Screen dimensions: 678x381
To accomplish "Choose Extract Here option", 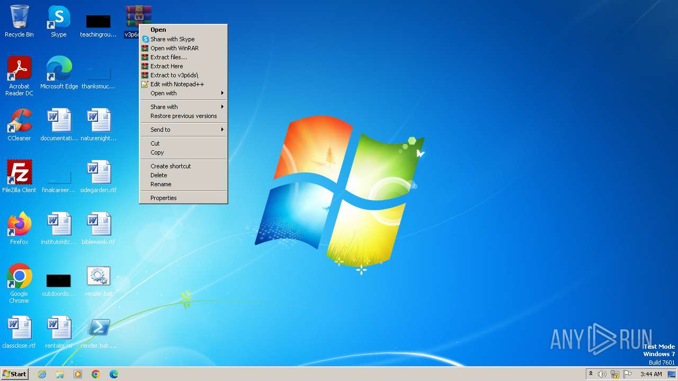I will (x=183, y=66).
